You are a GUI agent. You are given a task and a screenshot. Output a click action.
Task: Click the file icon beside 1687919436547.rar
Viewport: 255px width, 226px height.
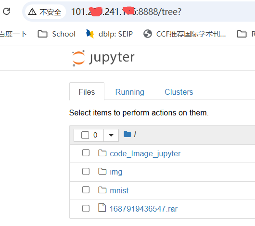[x=102, y=208]
